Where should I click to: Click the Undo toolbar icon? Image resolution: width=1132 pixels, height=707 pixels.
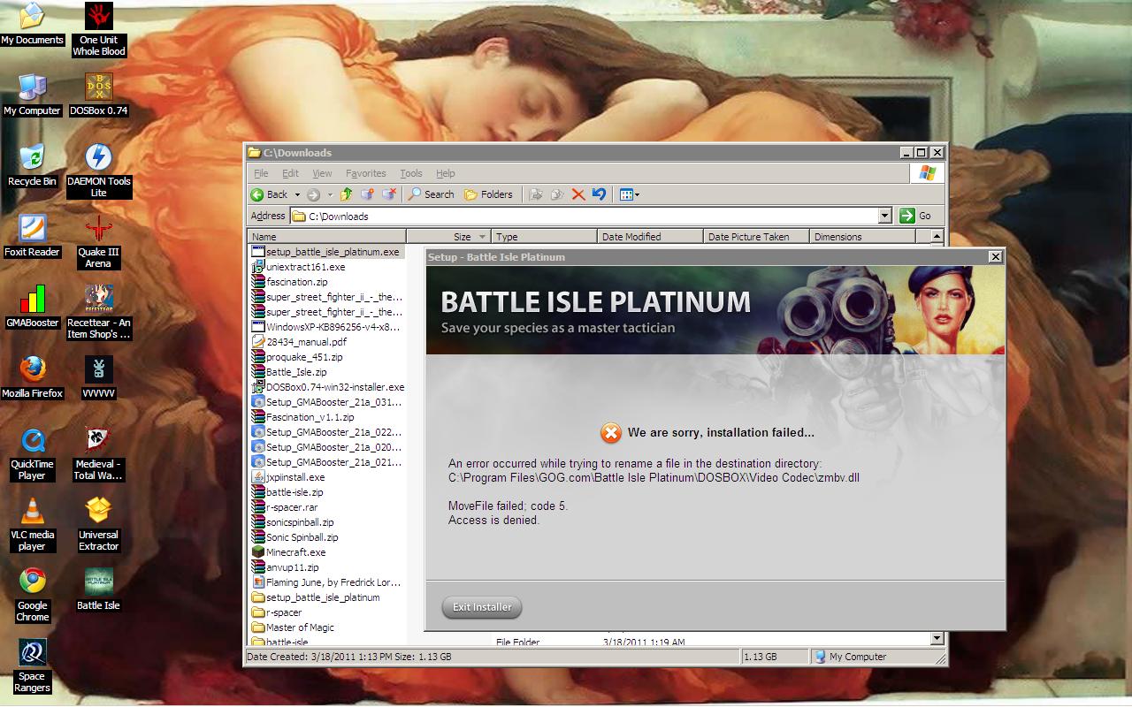click(x=600, y=194)
